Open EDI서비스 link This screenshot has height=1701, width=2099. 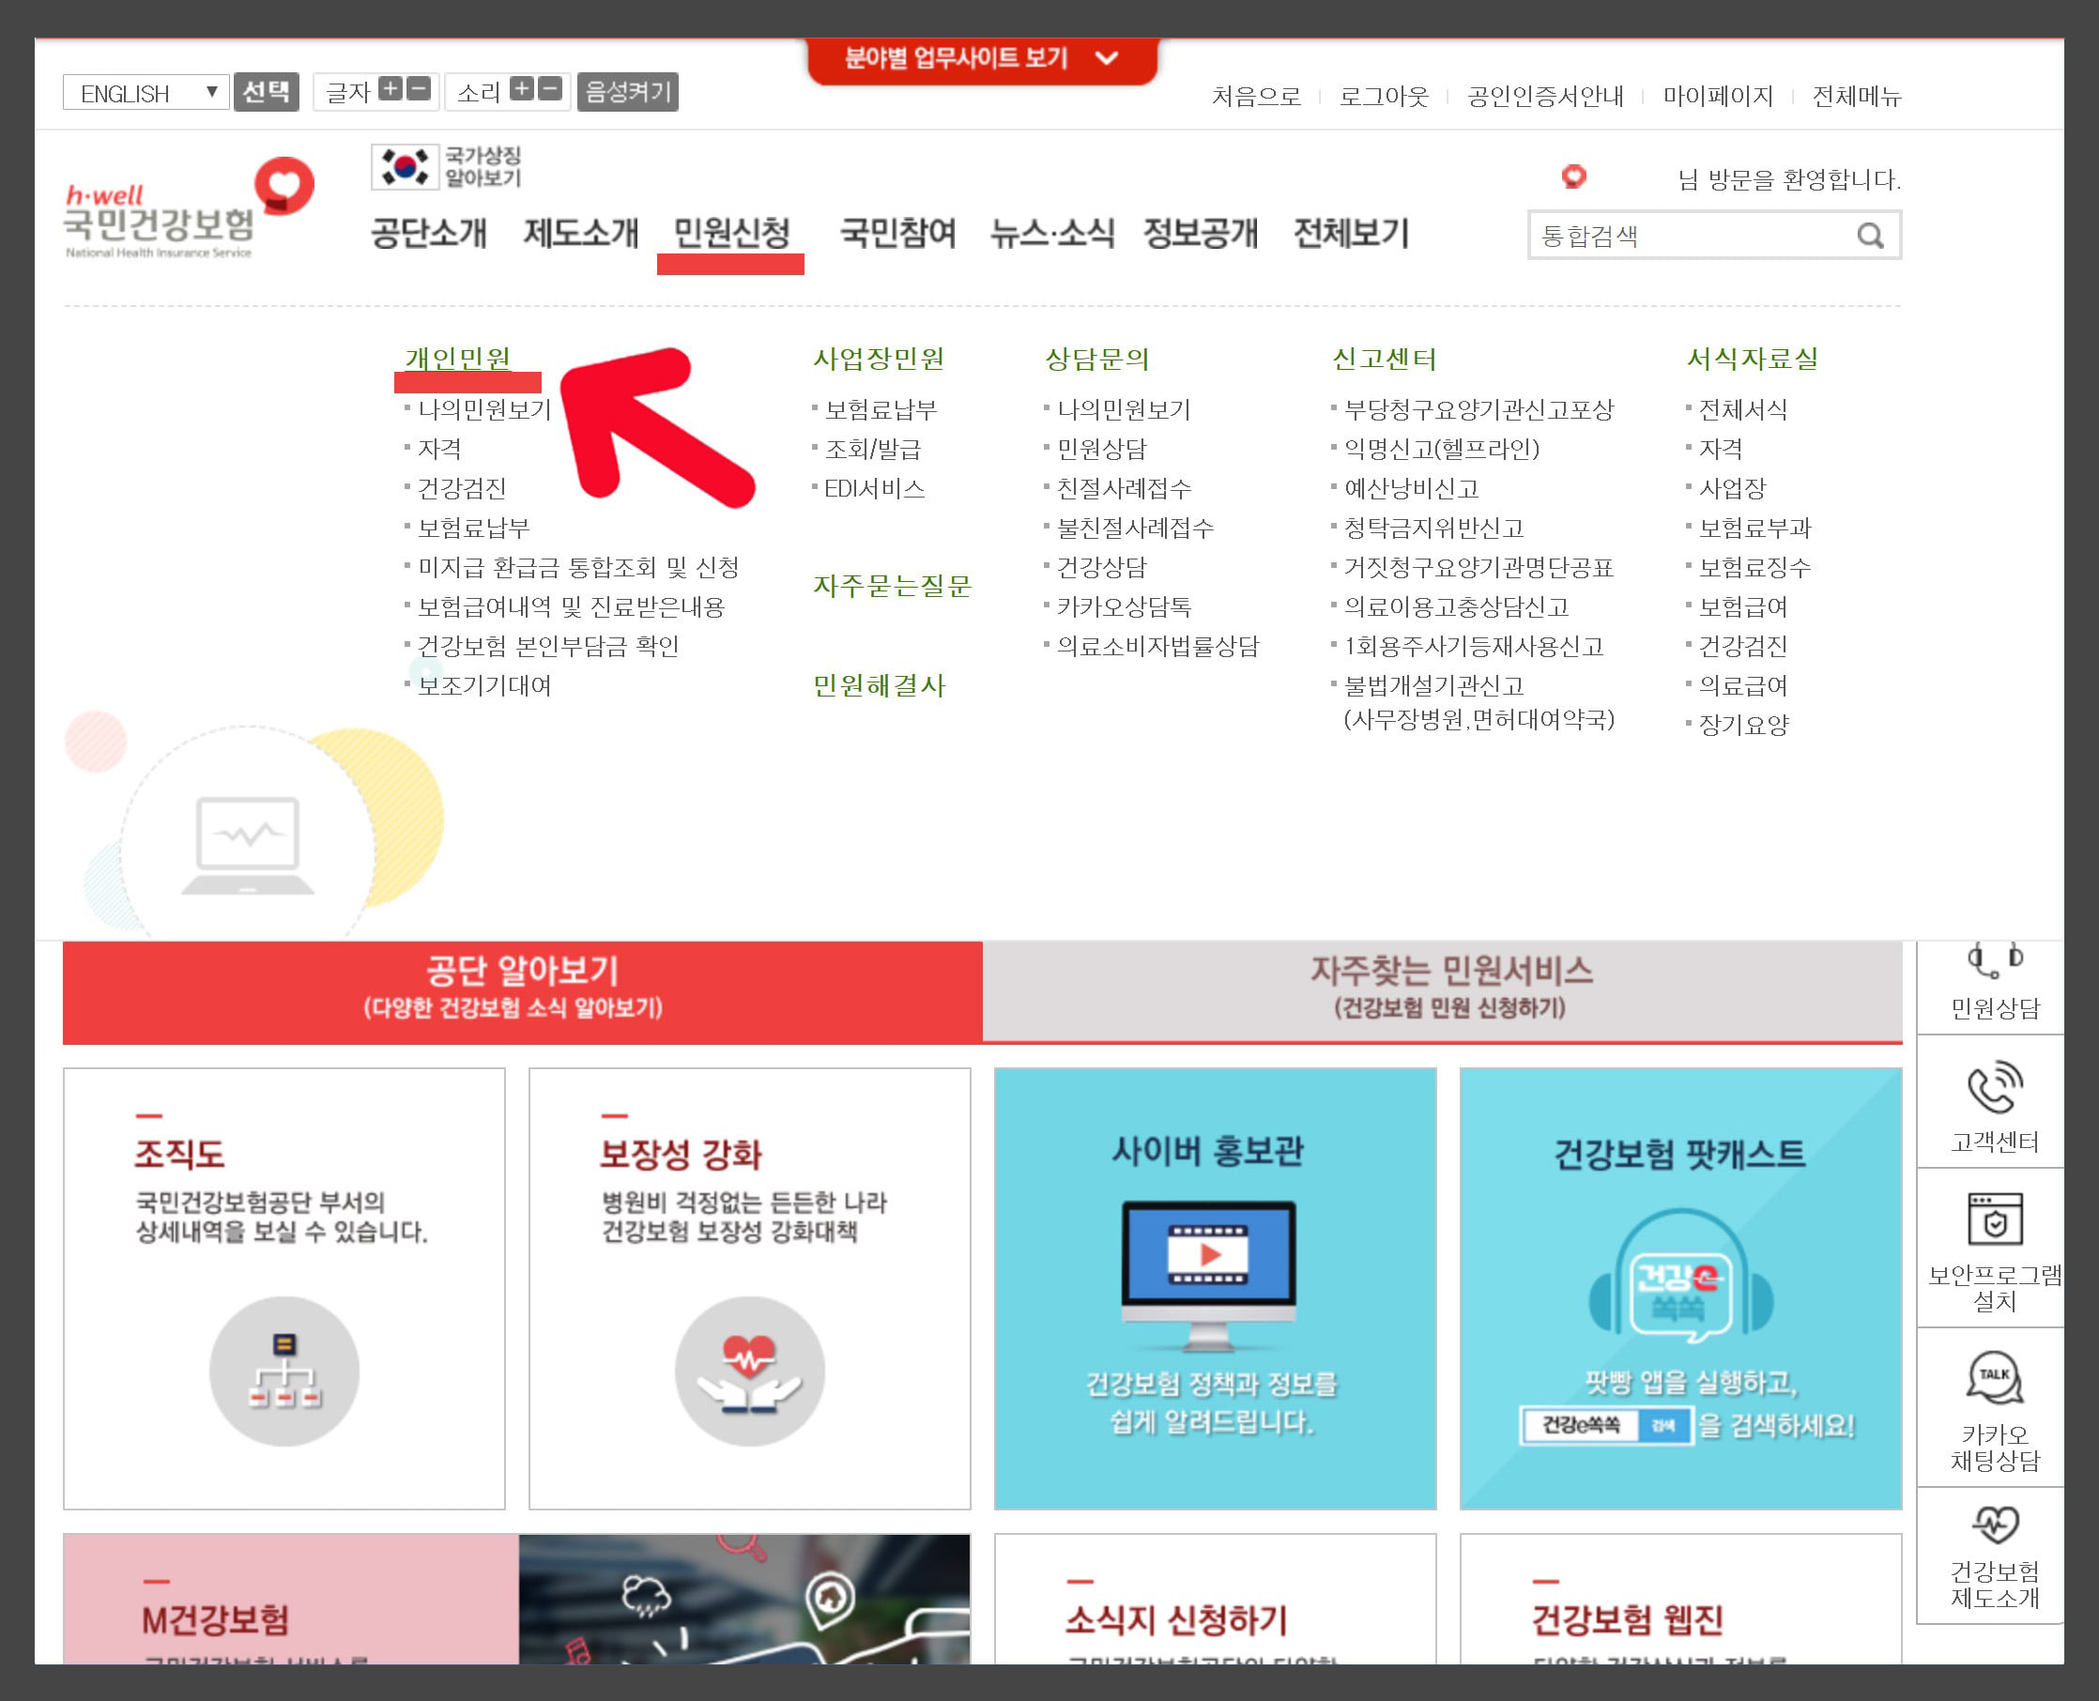(874, 488)
